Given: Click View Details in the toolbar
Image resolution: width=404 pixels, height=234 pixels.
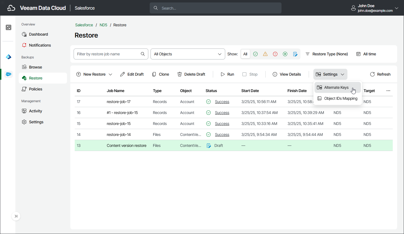Looking at the screenshot, I should click(287, 74).
